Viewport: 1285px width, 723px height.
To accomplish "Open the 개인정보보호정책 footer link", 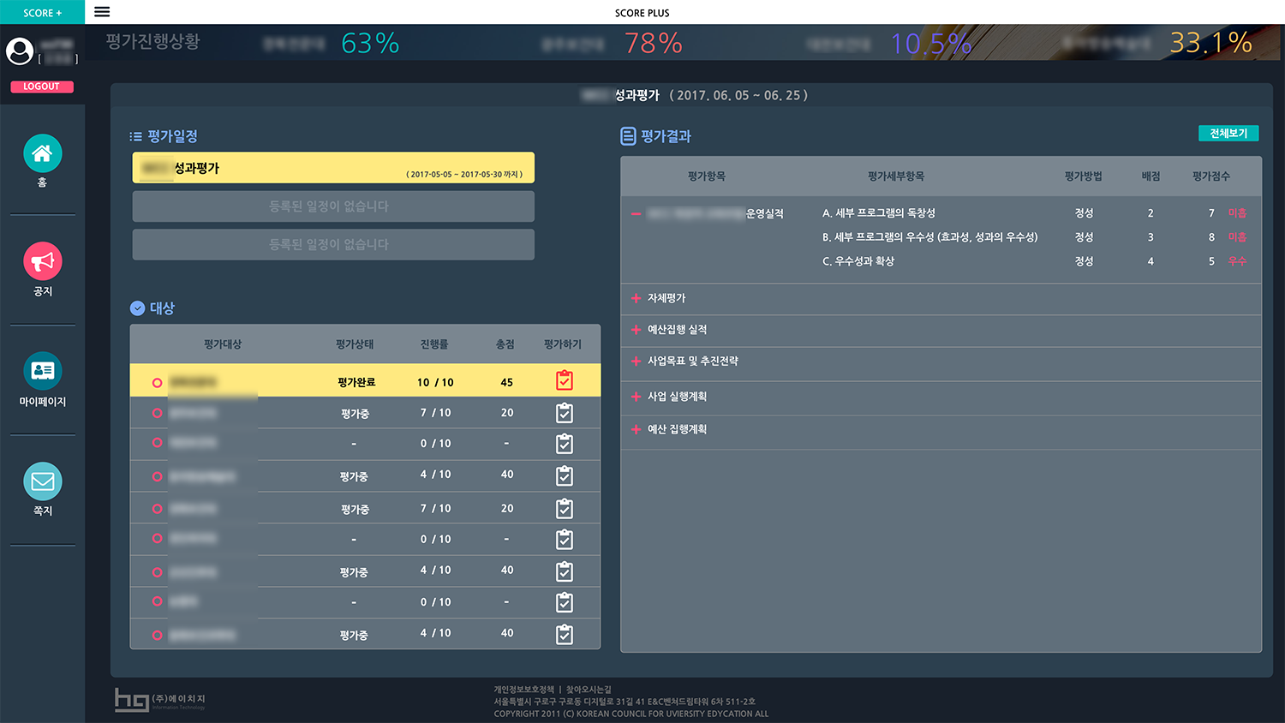I will pos(523,690).
